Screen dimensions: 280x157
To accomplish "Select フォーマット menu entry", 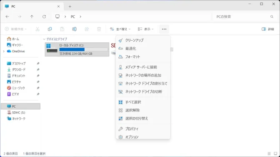I will tap(143, 56).
